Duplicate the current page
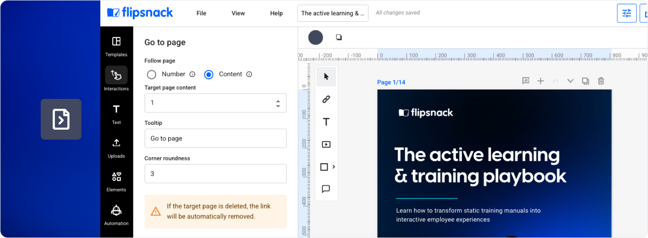This screenshot has width=648, height=238. pyautogui.click(x=586, y=81)
